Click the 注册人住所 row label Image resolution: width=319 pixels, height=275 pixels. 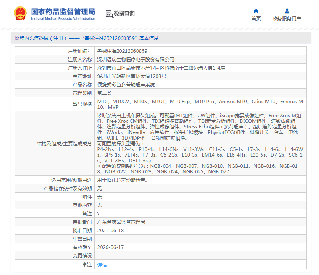(80, 68)
